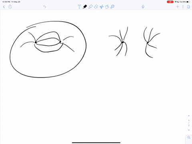Viewport: 192px width, 144px height.
Task: Open the zoom writing magnifier tool
Action: (x=112, y=7)
